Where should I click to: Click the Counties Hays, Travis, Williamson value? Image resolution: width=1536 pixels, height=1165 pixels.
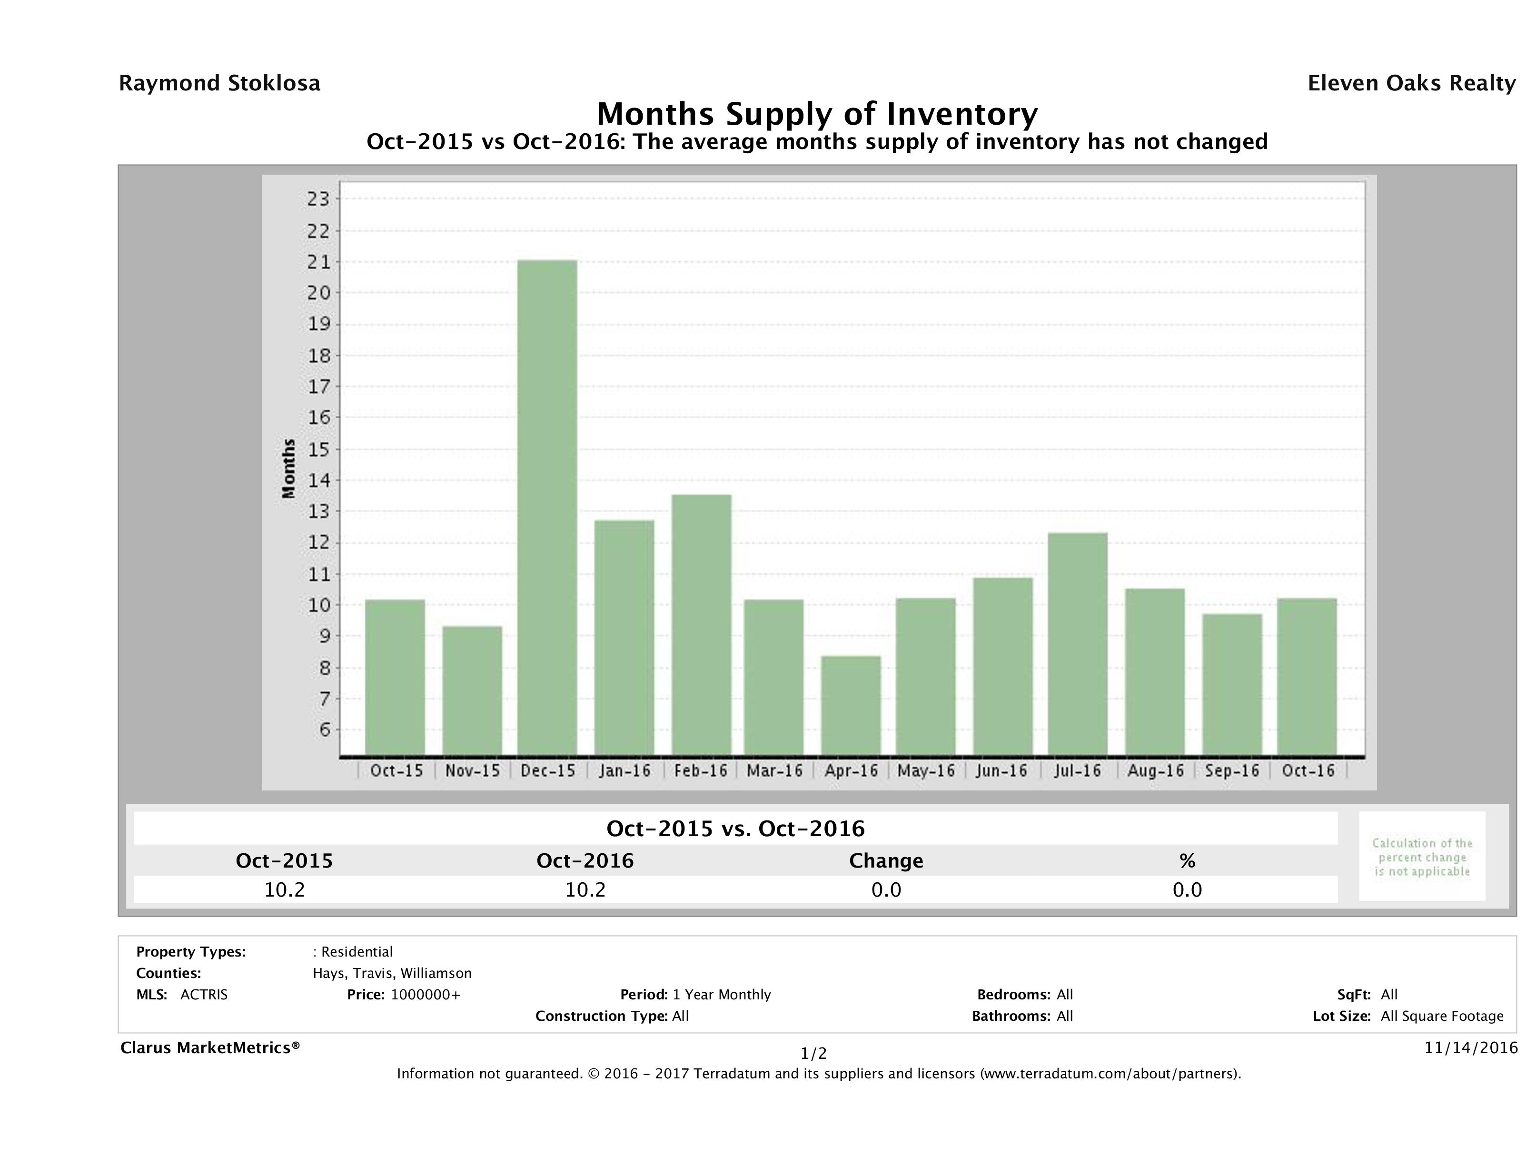click(392, 973)
